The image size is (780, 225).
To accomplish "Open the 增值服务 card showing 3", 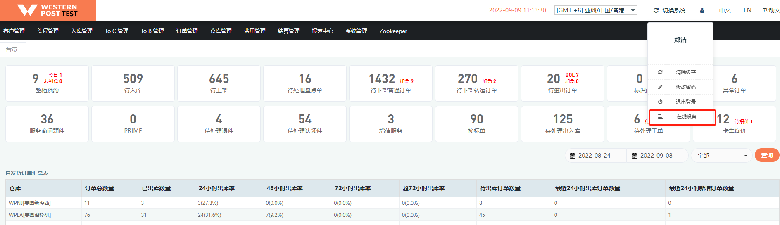I will coord(391,123).
